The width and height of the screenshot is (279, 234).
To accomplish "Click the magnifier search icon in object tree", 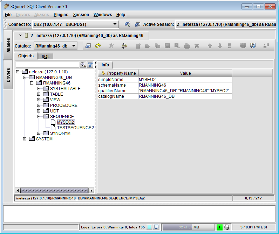I will click(x=83, y=65).
